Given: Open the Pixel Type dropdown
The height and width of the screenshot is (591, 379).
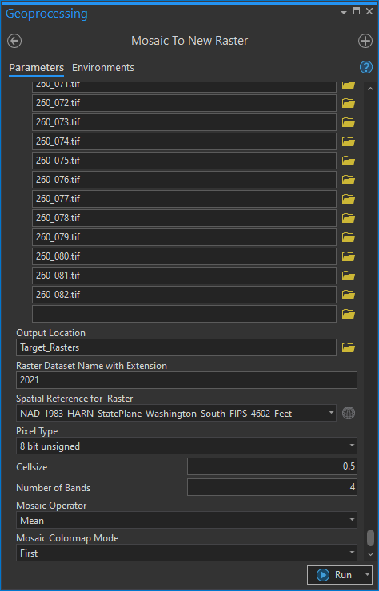Looking at the screenshot, I should [352, 446].
